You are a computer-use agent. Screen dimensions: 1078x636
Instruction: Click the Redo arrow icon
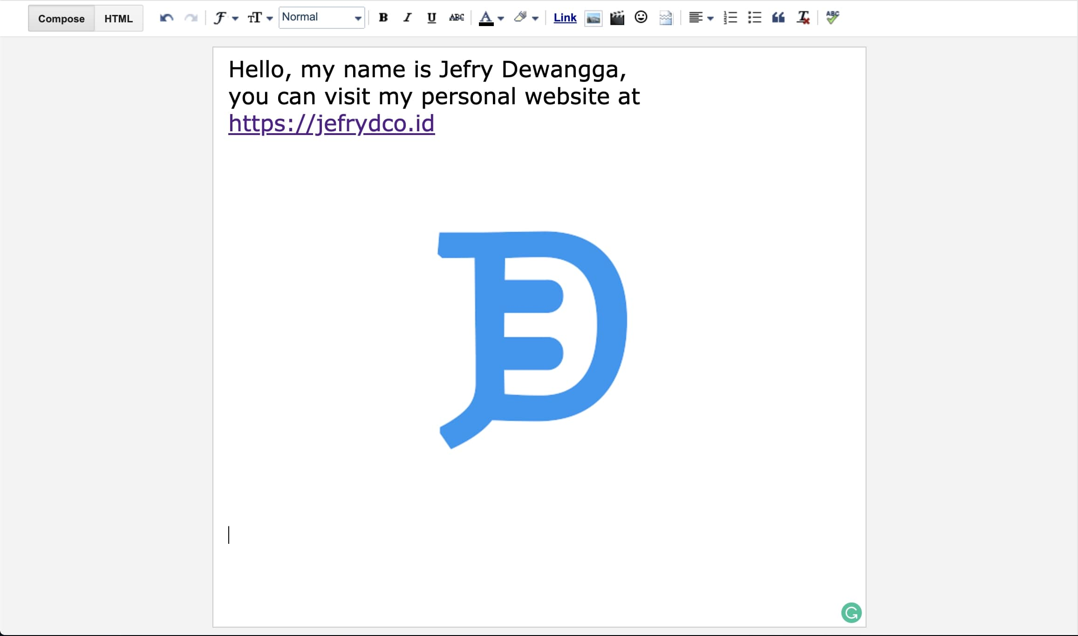point(191,18)
